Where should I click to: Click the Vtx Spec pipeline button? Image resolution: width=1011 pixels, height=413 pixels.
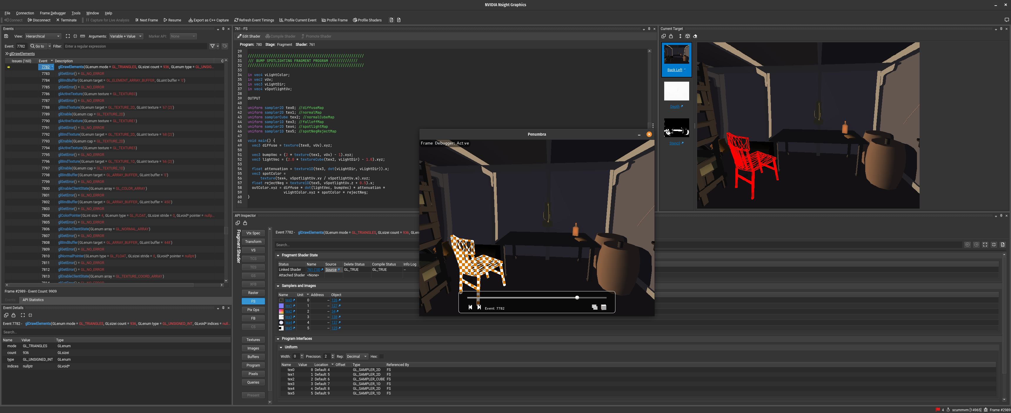(253, 233)
